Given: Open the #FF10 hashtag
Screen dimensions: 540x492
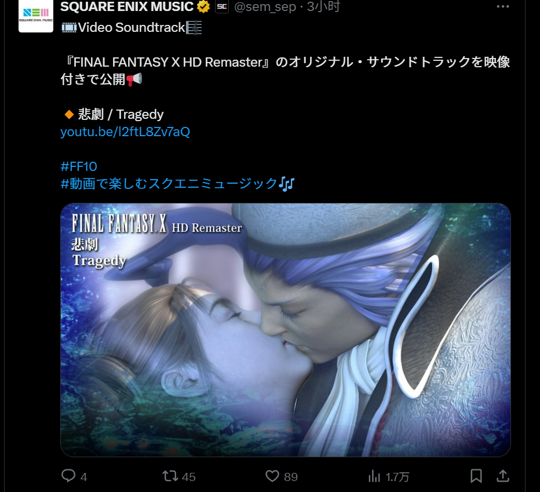Looking at the screenshot, I should point(79,166).
